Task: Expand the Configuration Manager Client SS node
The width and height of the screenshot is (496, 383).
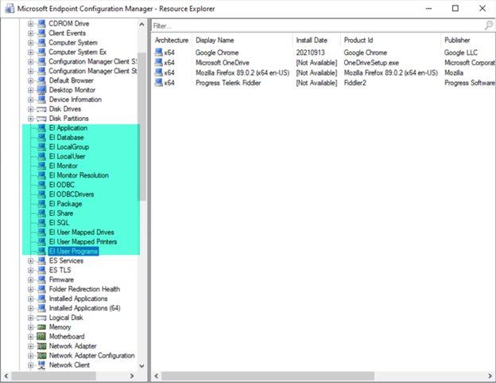Action: (x=30, y=62)
